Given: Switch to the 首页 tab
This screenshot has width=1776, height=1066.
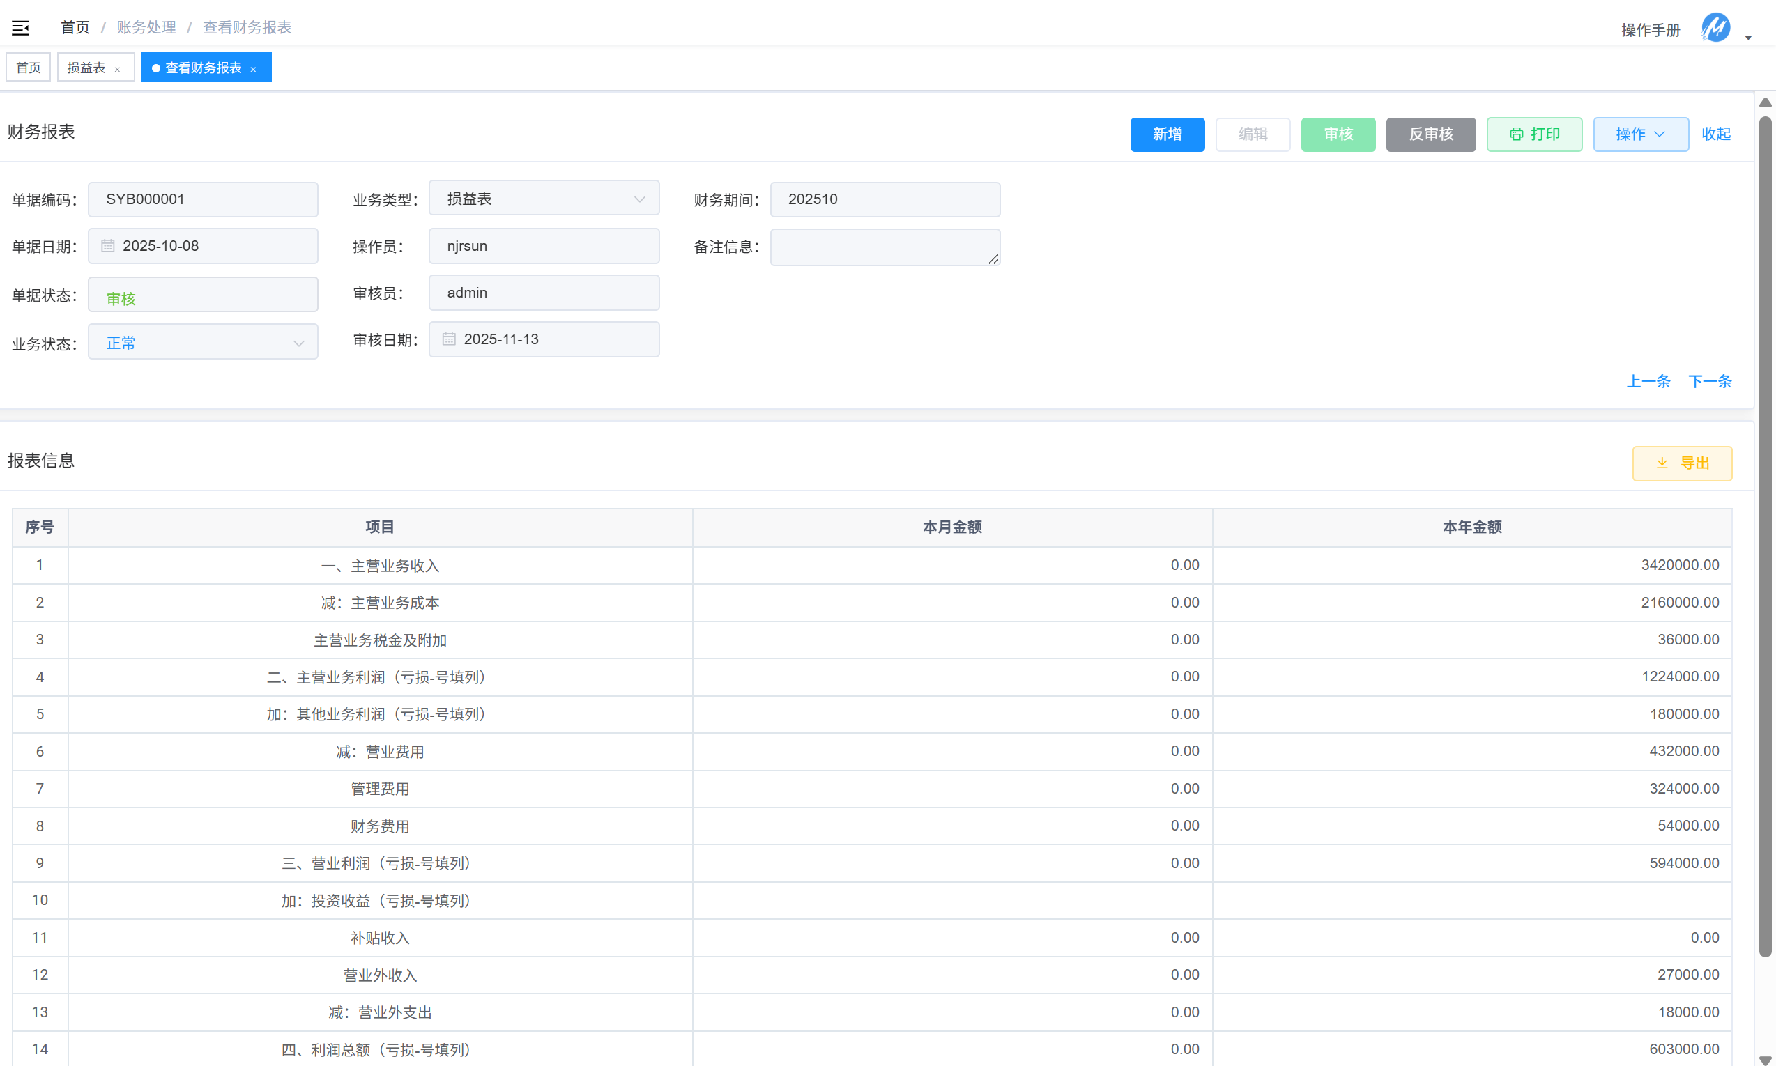Looking at the screenshot, I should (x=28, y=68).
